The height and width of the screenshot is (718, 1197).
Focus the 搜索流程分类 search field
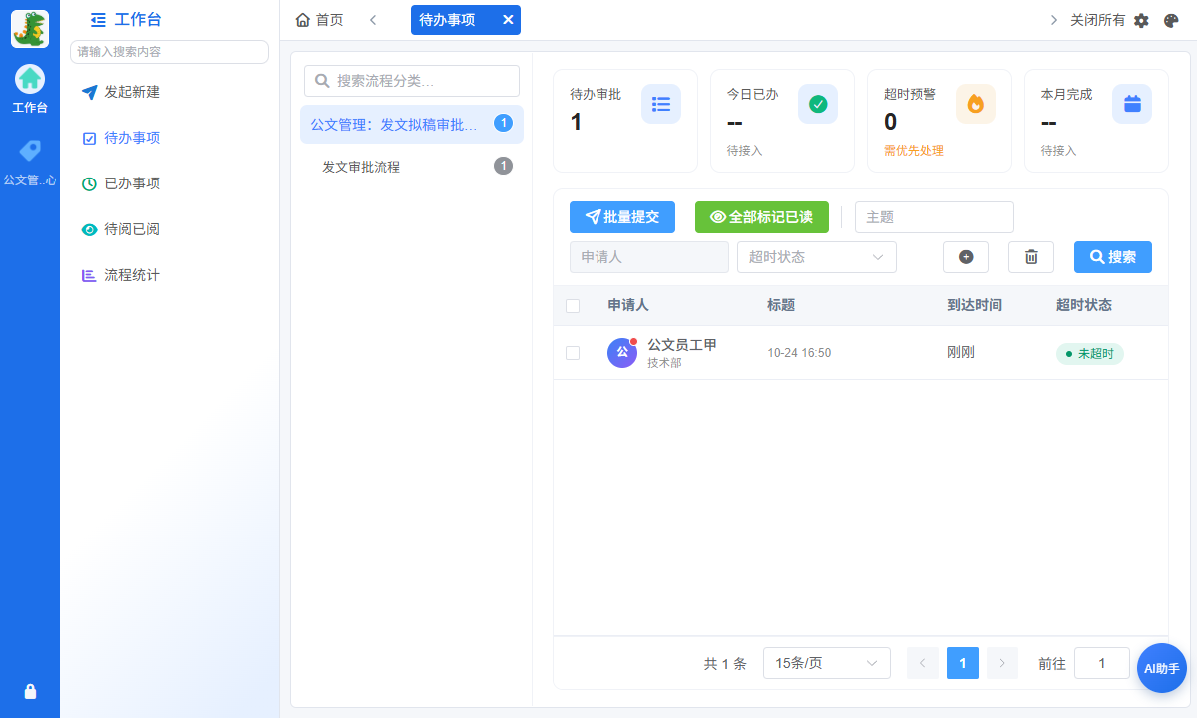point(412,81)
